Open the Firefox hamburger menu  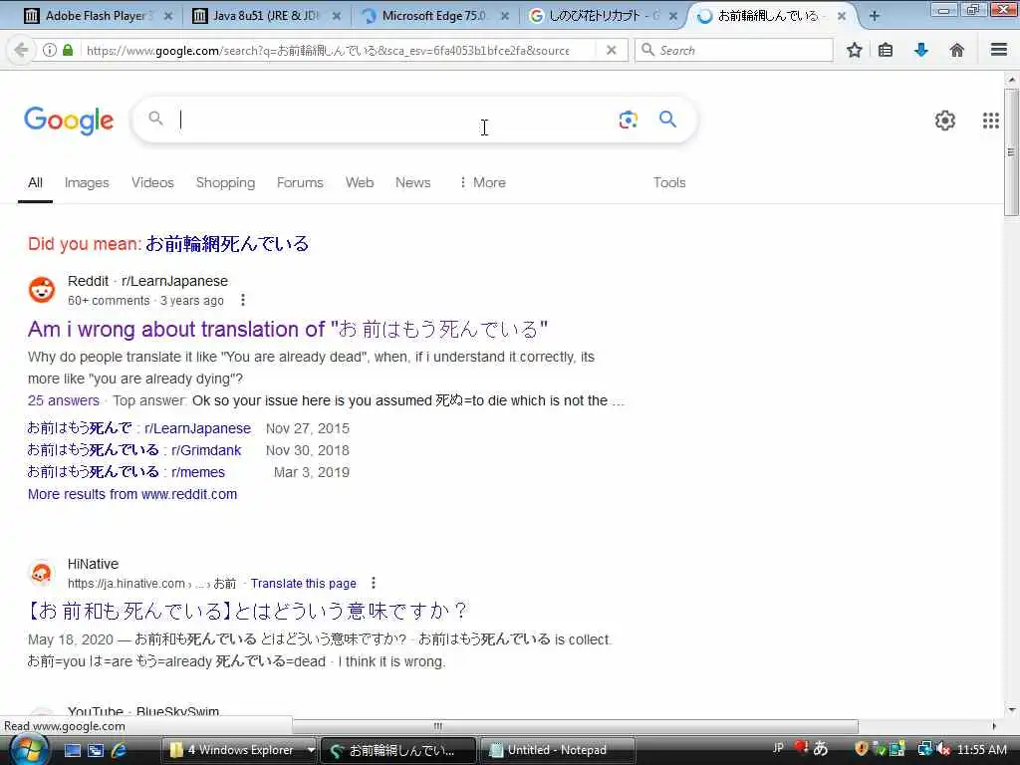(998, 50)
